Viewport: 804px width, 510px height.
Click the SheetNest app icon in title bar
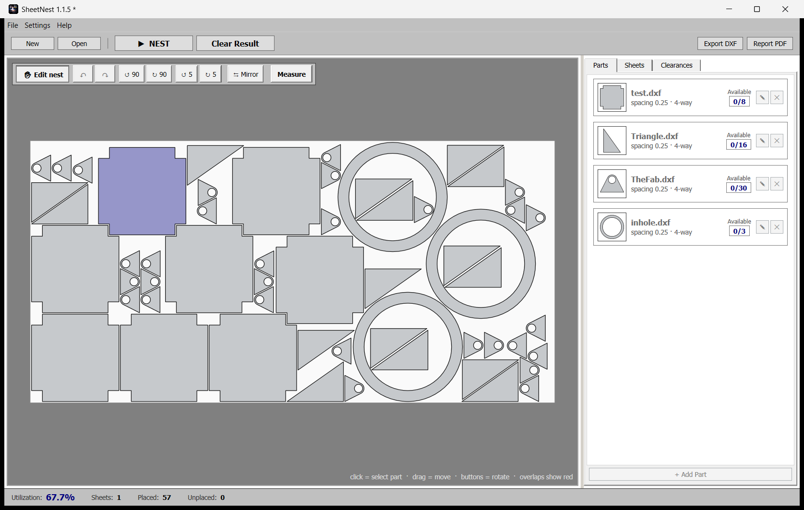point(13,9)
